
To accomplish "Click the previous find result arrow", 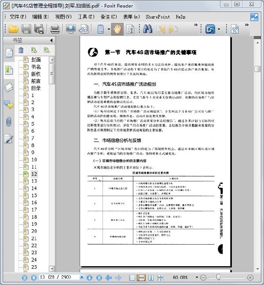I will click(161, 29).
